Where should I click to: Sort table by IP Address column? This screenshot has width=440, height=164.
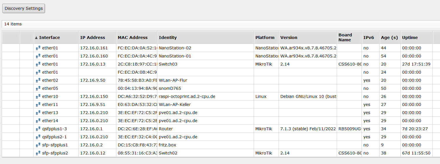point(93,38)
